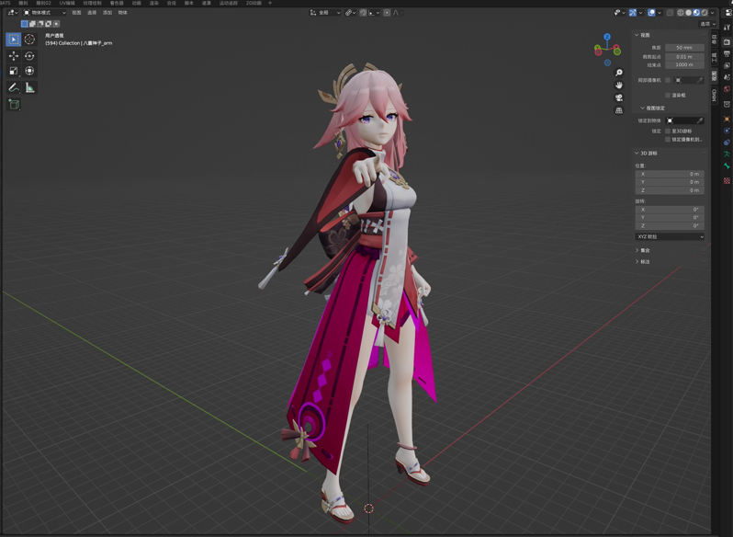This screenshot has width=733, height=537.
Task: Click the blue Z axis on gizmo
Action: [607, 37]
